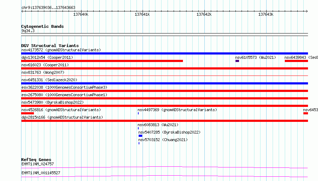Image resolution: width=318 pixels, height=181 pixels.
Task: Open the nsv6105573 (Wu2021) variant label
Action: click(x=255, y=57)
